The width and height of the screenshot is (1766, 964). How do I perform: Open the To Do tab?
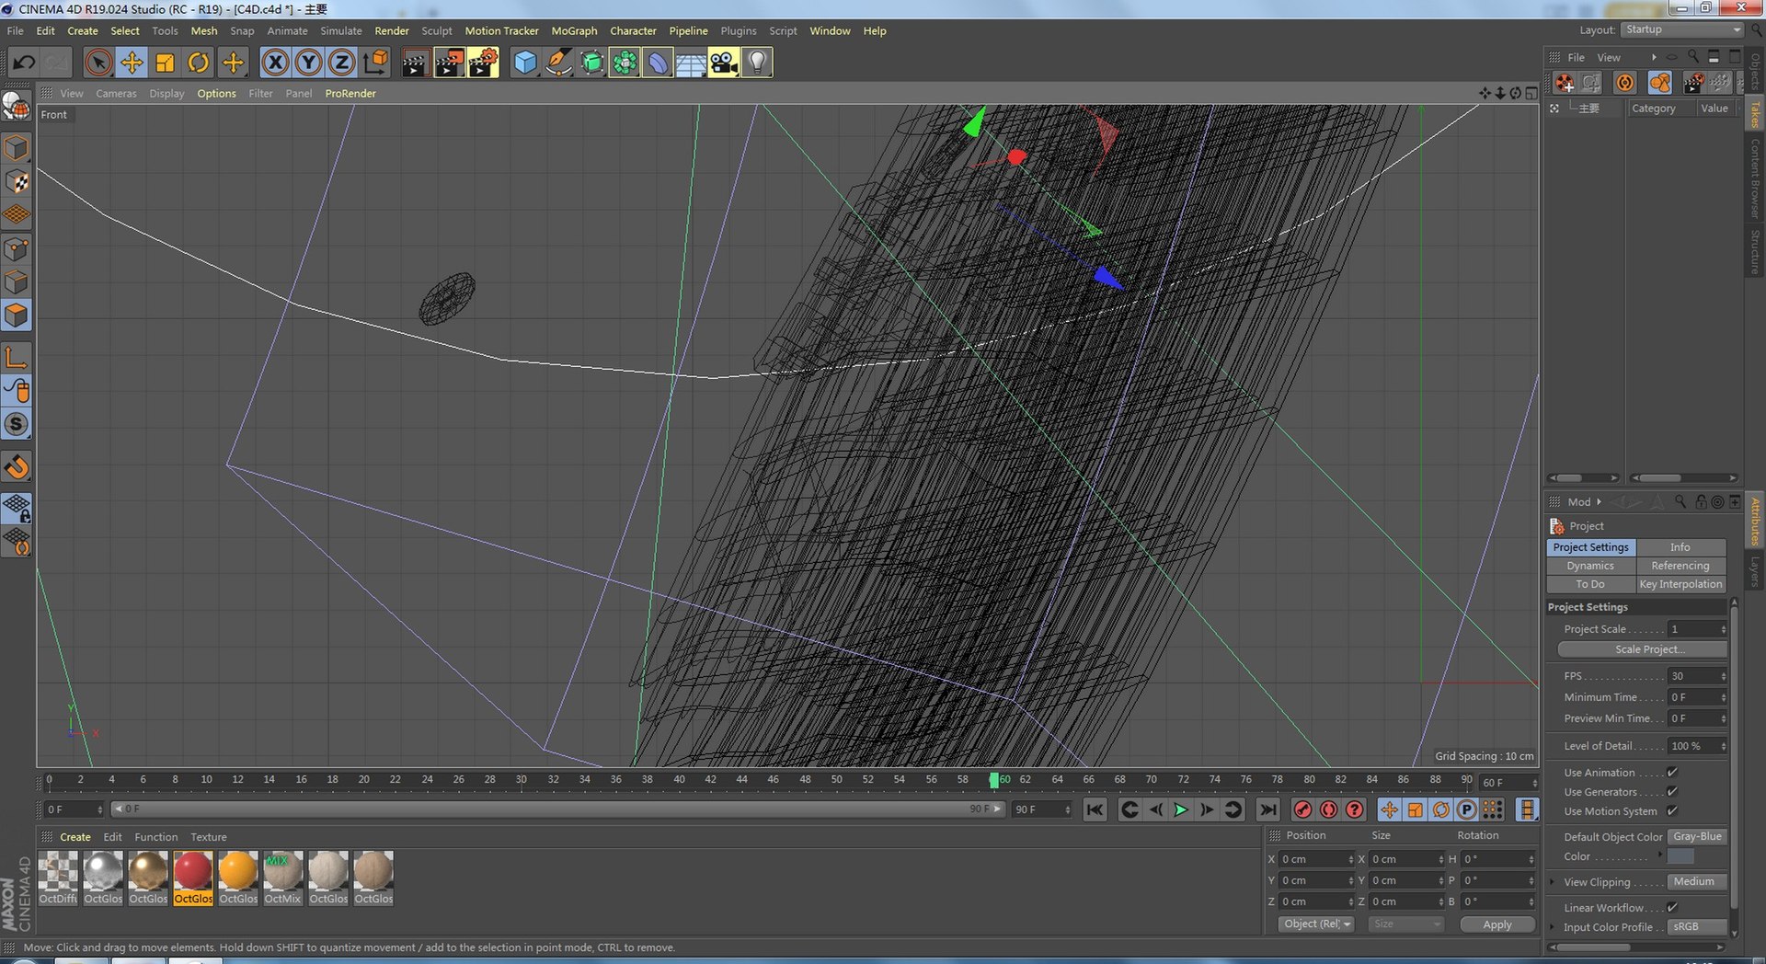click(x=1590, y=584)
